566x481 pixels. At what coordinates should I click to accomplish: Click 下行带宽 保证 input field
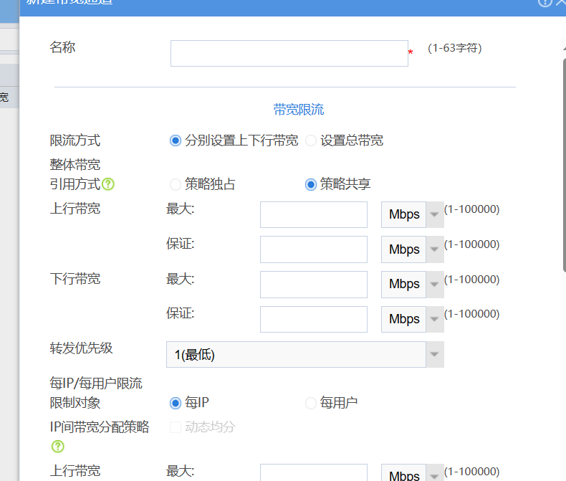tap(314, 319)
